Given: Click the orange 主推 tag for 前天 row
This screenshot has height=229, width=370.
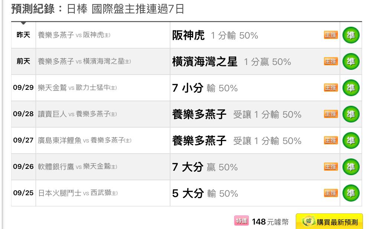Looking at the screenshot, I should pos(331,62).
